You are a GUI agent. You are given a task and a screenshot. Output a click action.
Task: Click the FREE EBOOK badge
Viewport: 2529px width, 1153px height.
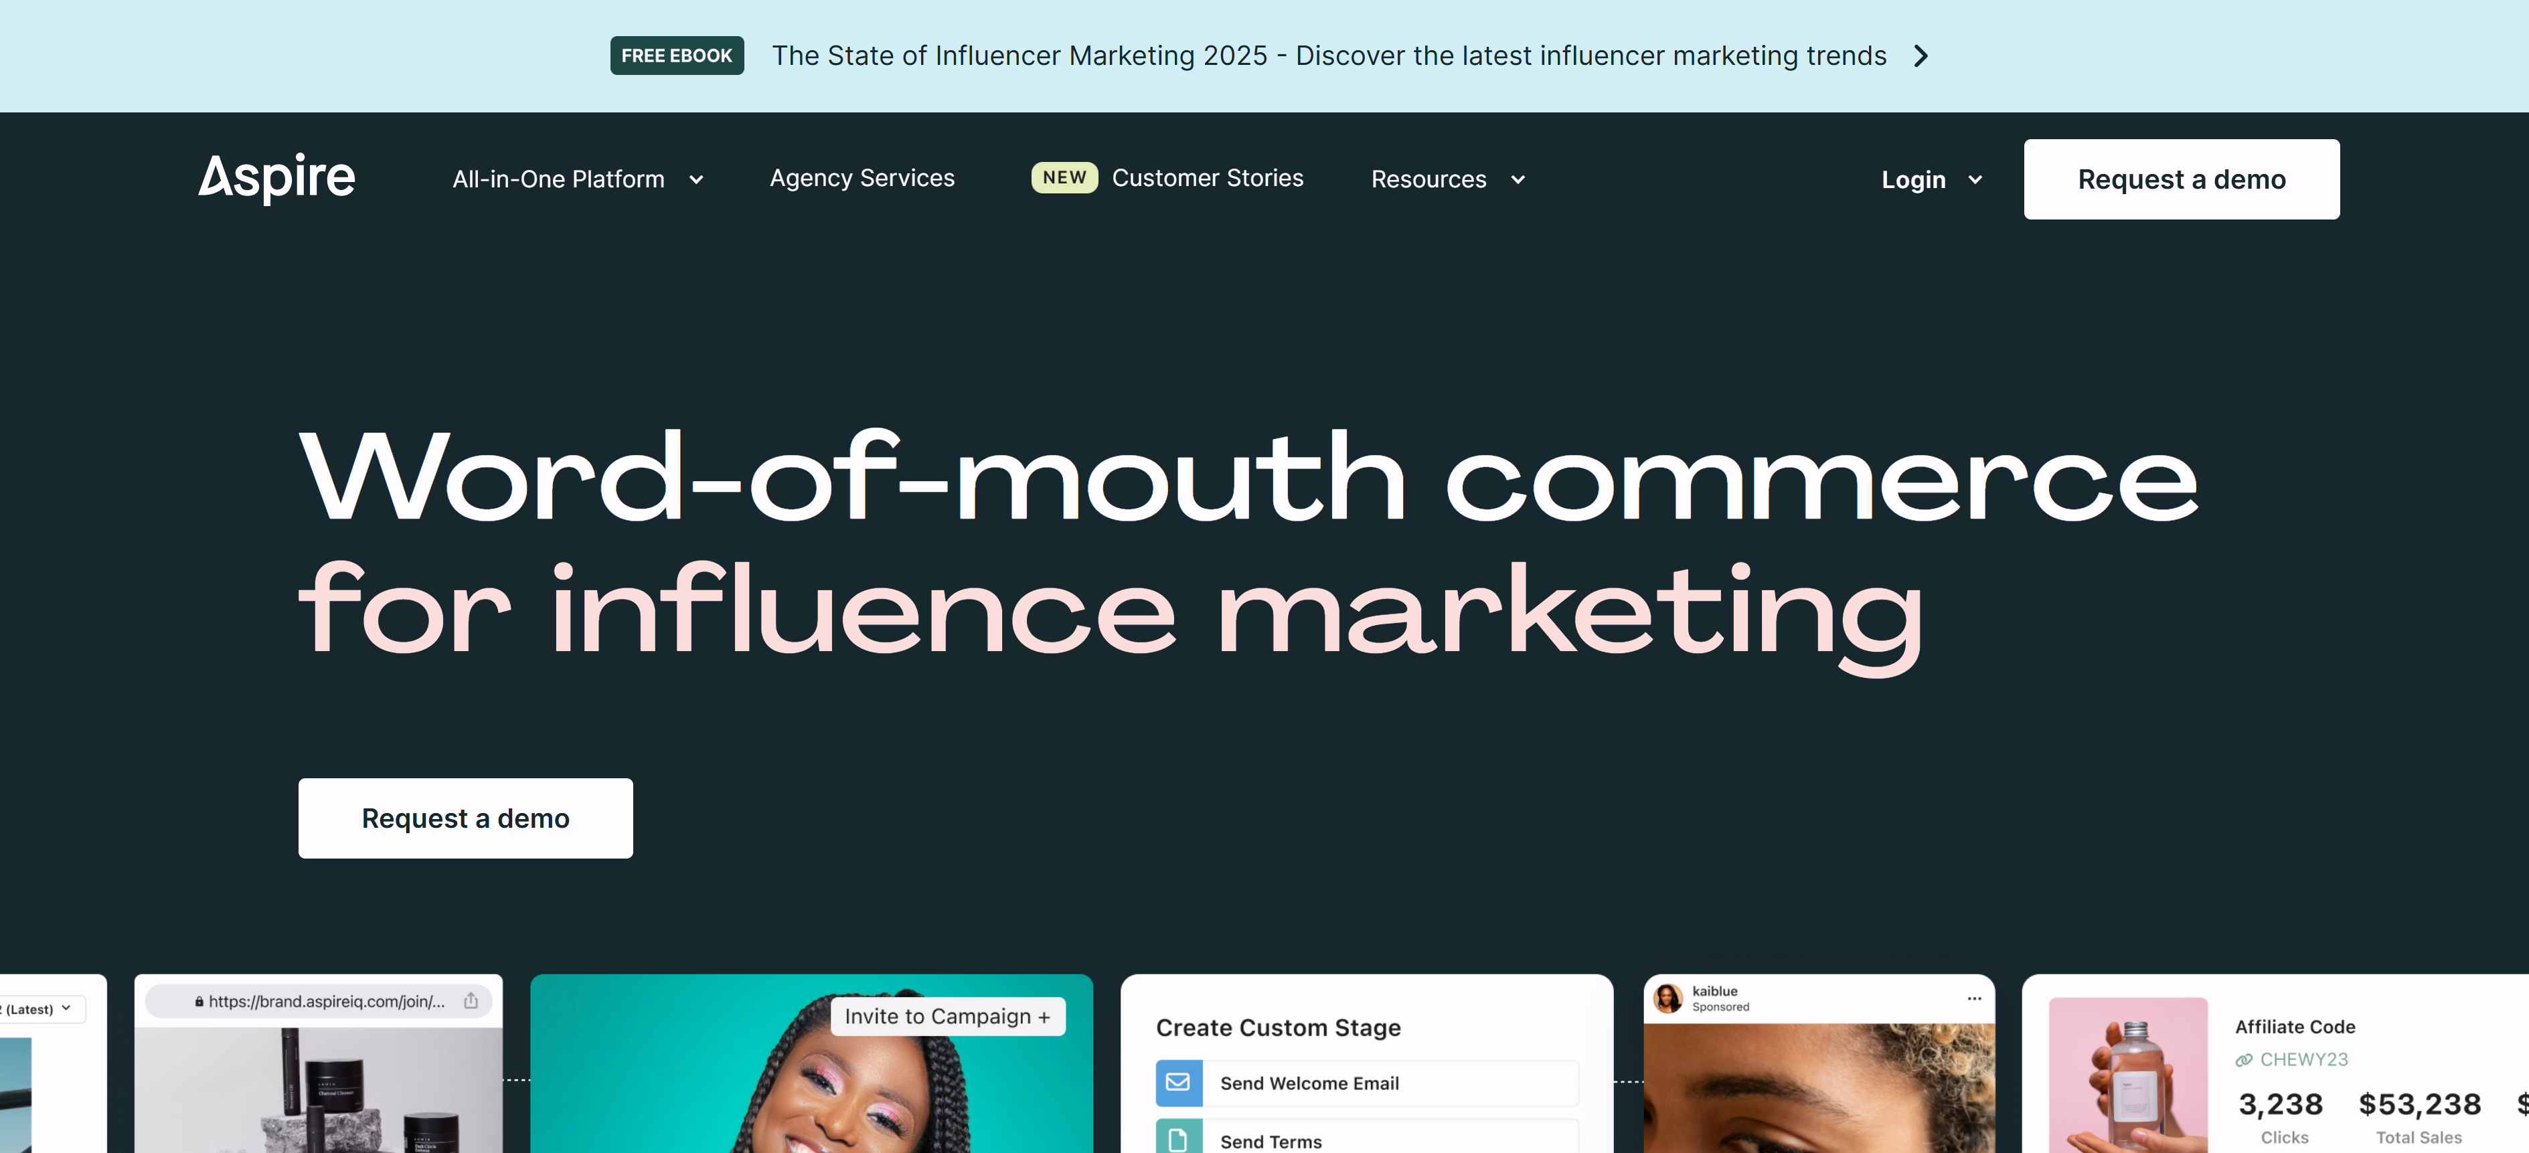(676, 56)
